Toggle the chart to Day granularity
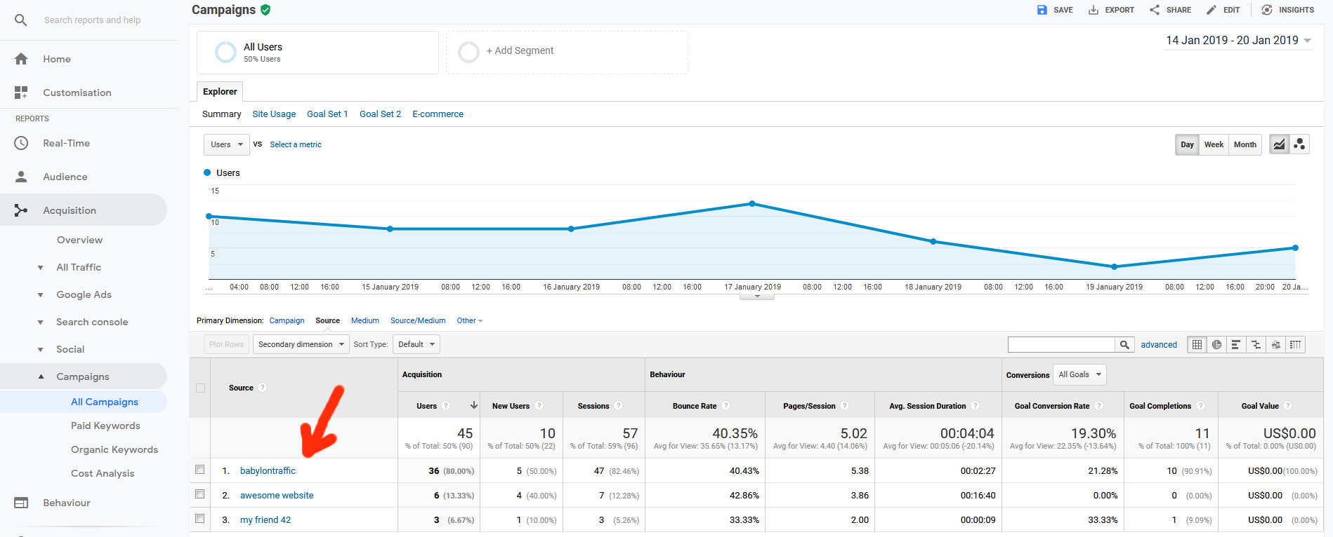 (x=1187, y=144)
